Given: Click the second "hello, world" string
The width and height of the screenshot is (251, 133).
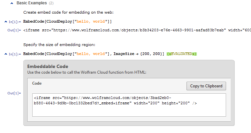Looking at the screenshot, I should pos(91,54).
